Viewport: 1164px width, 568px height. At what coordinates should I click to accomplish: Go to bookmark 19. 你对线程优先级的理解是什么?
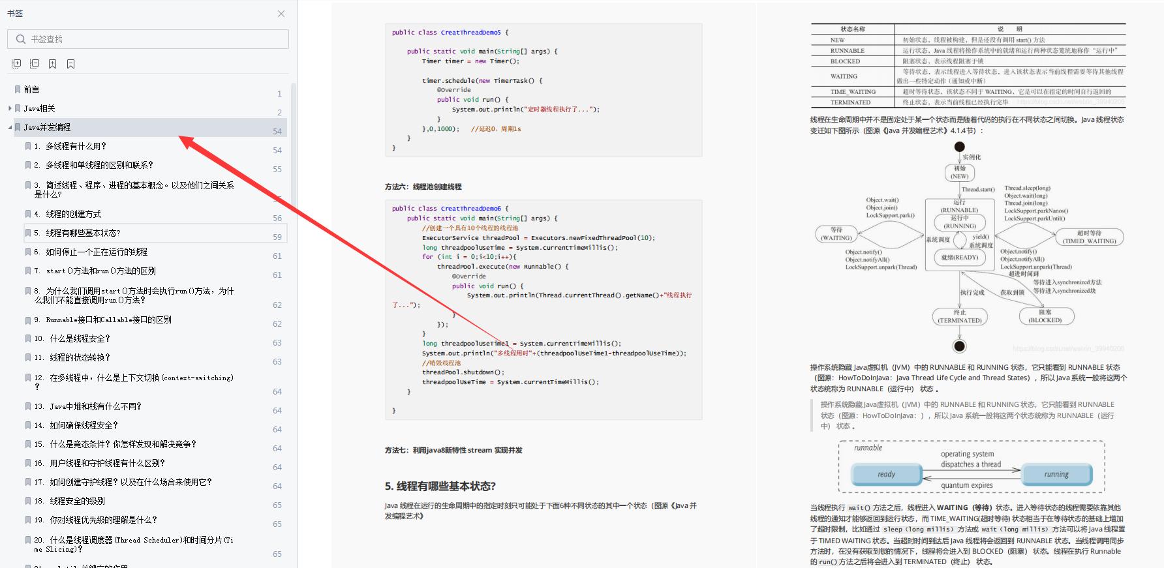96,520
